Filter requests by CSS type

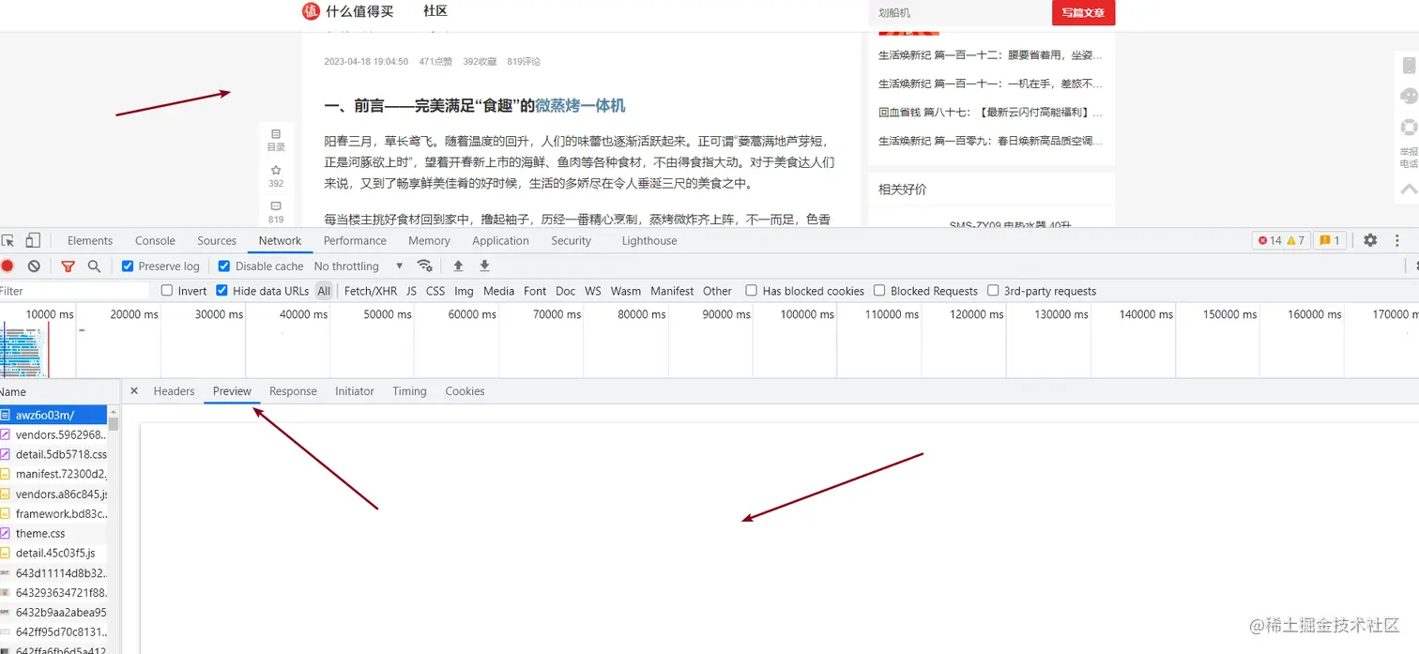pos(435,291)
